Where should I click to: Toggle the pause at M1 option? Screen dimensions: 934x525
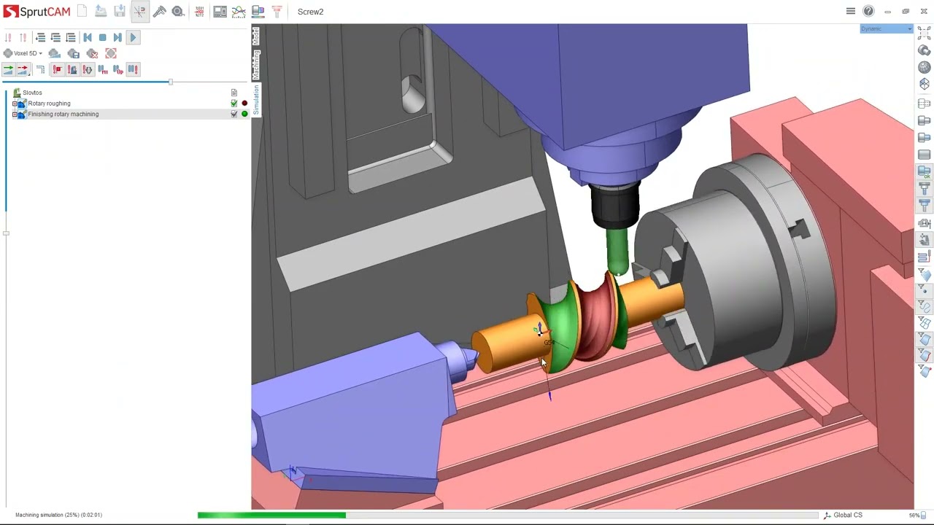(103, 69)
